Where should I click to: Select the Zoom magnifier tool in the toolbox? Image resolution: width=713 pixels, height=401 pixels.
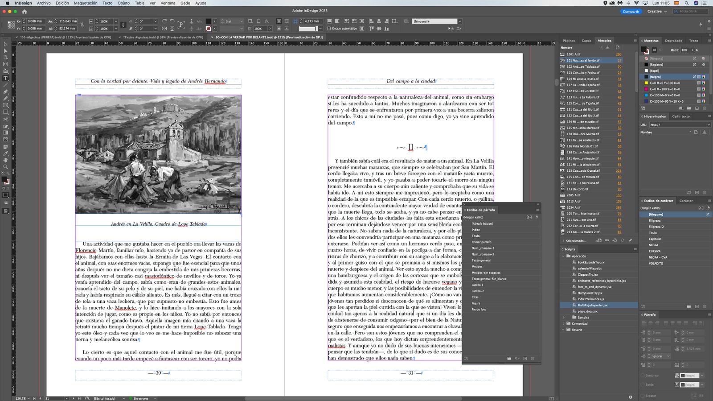pos(5,167)
